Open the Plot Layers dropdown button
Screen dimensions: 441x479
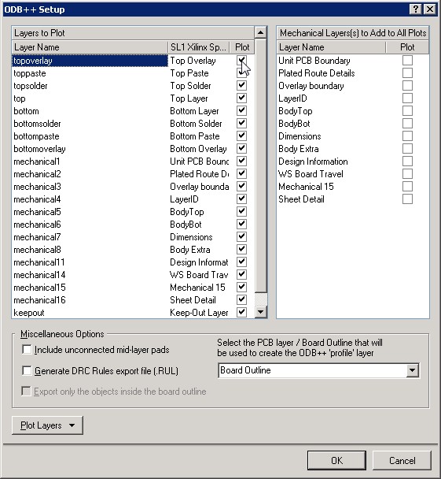[47, 425]
